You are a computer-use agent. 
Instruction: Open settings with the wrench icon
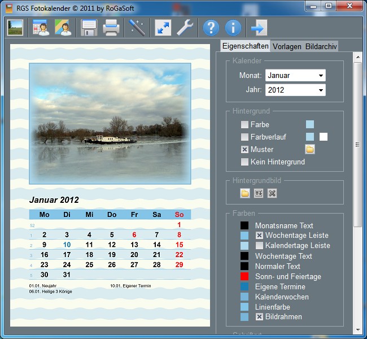[185, 27]
